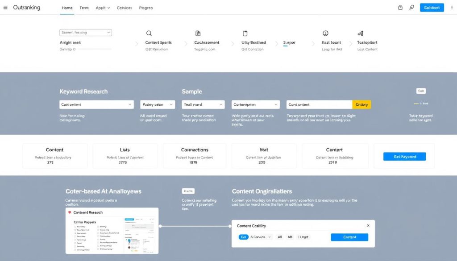Expand the first Keyword Research dropdown

(96, 104)
